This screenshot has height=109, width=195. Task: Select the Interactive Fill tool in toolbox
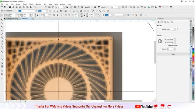(x=2, y=74)
